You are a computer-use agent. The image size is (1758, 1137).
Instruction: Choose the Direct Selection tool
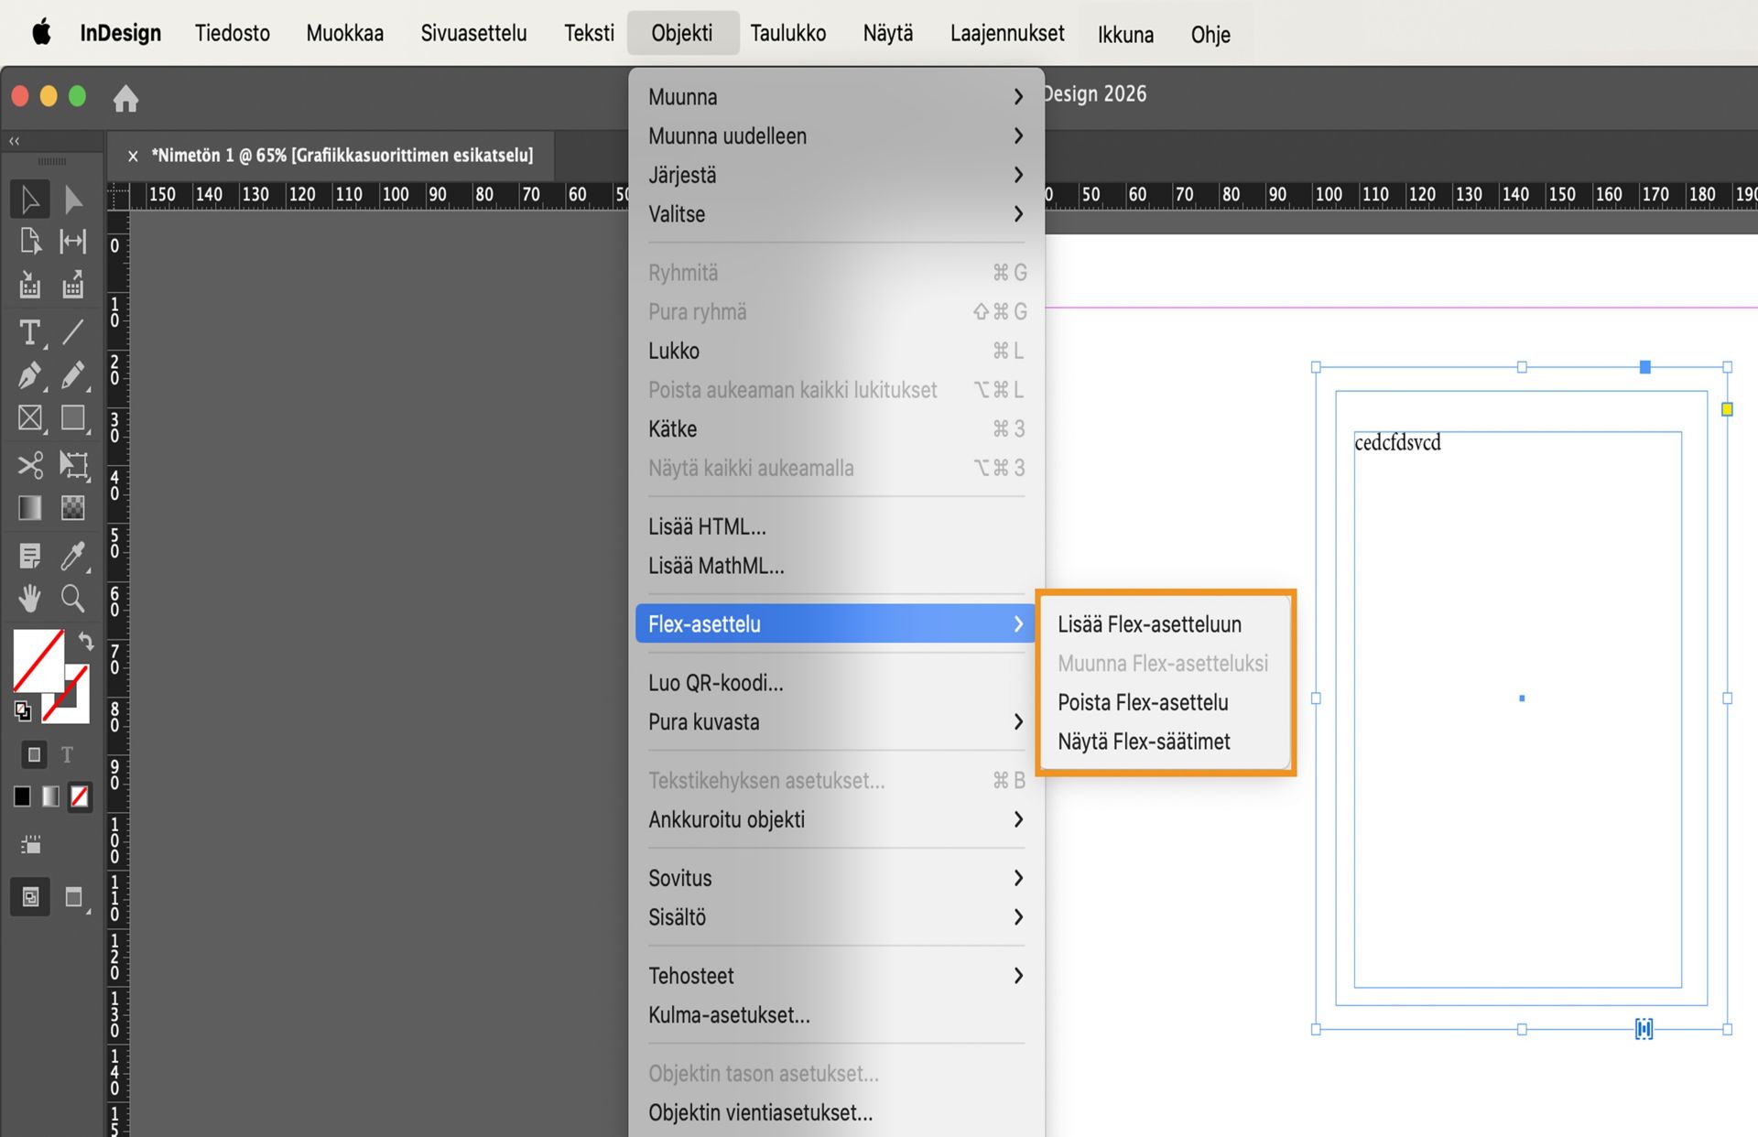72,199
